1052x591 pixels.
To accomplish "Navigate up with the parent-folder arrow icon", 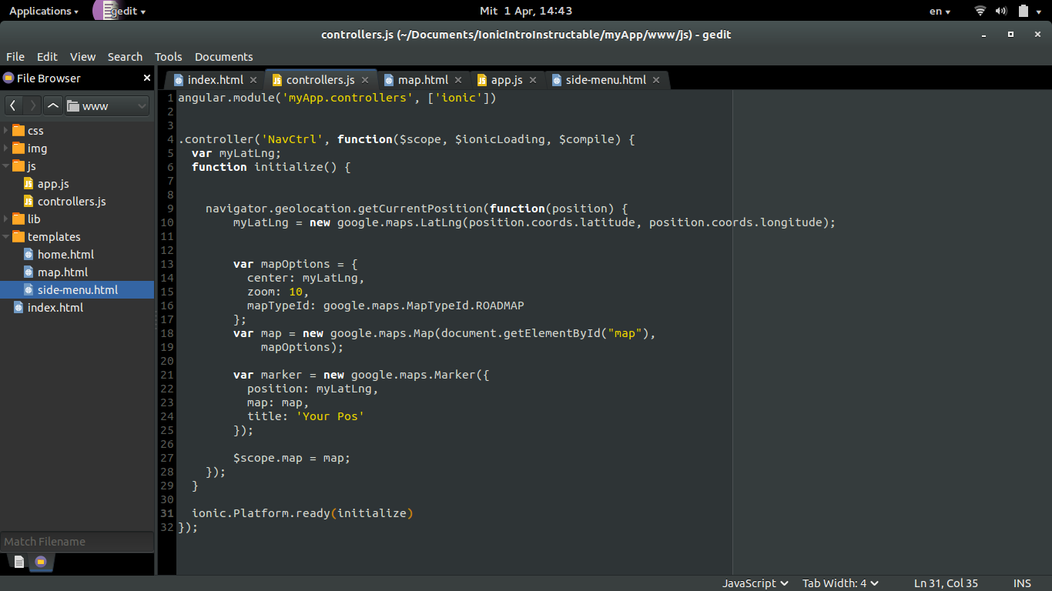I will (52, 105).
